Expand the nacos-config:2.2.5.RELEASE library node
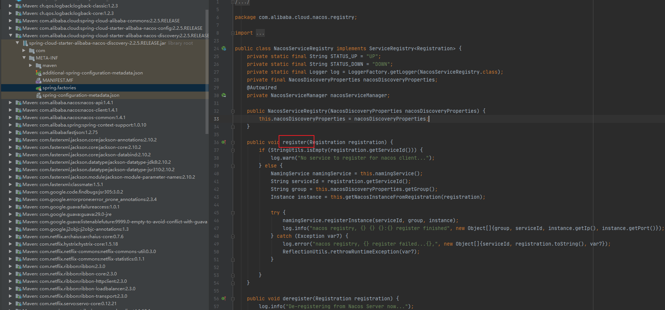 10,28
